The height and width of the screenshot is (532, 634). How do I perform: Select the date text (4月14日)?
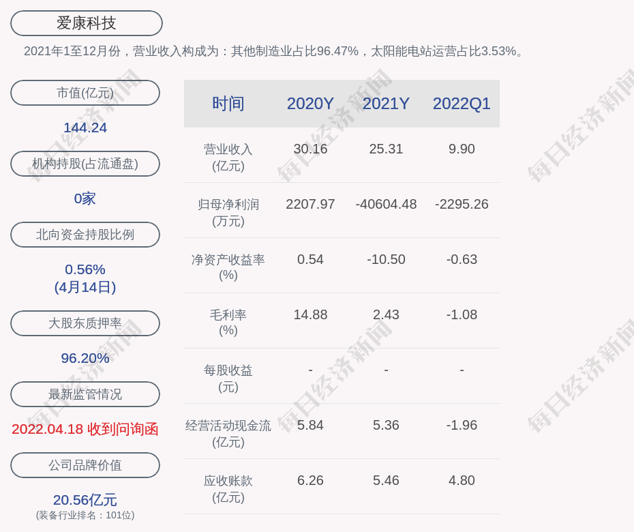[85, 287]
